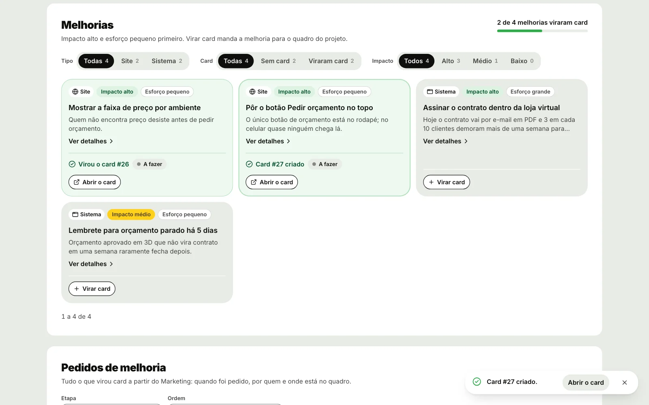Click Virar card on the Lembrete improvement
This screenshot has width=649, height=405.
click(x=92, y=289)
